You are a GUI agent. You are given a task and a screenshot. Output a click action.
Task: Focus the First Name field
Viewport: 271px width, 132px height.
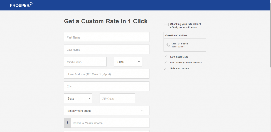107,37
